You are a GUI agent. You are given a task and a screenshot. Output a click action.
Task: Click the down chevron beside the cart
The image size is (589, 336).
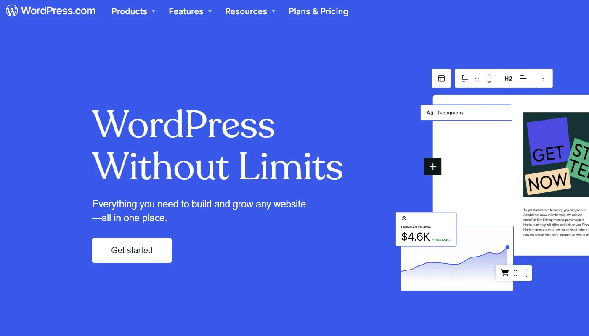(x=526, y=276)
